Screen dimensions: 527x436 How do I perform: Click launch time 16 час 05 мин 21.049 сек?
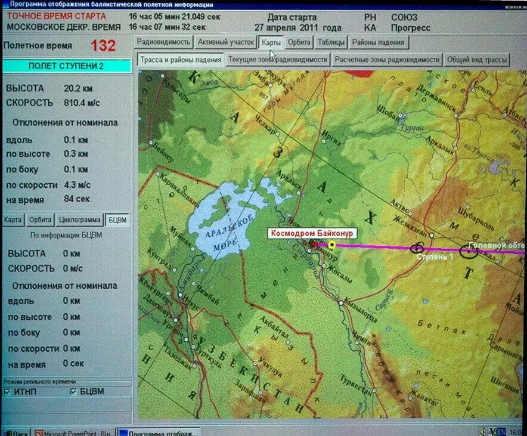(175, 17)
